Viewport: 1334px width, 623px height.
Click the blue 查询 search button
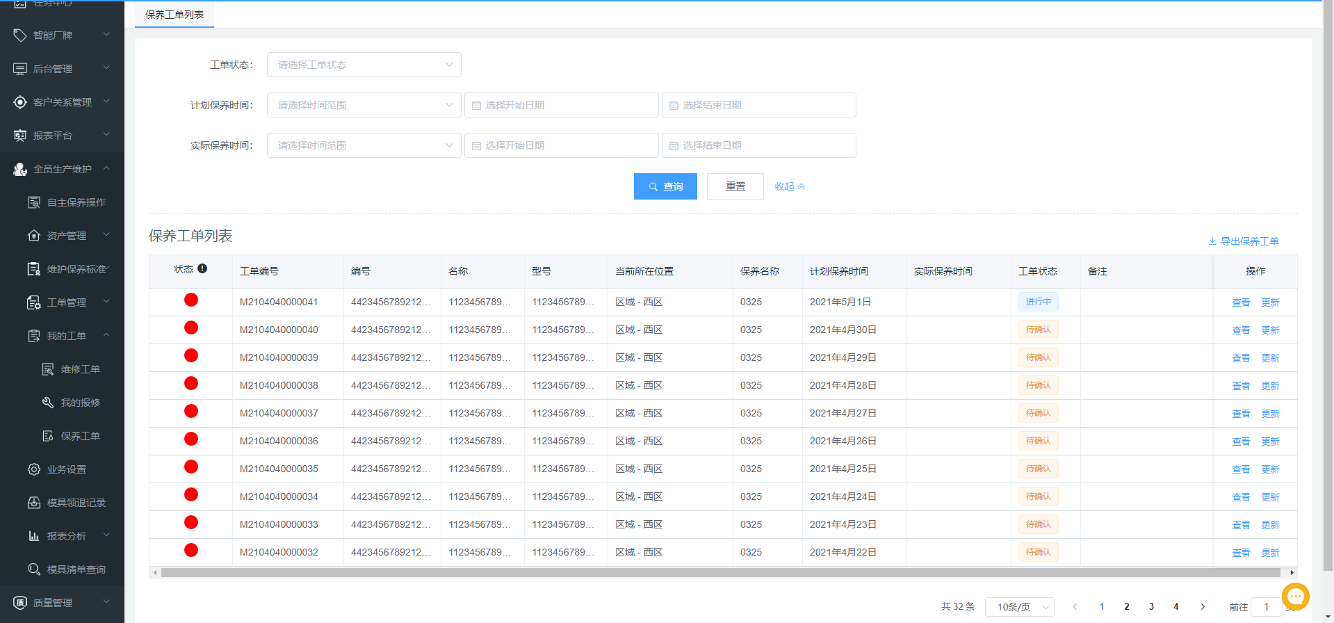(x=665, y=186)
